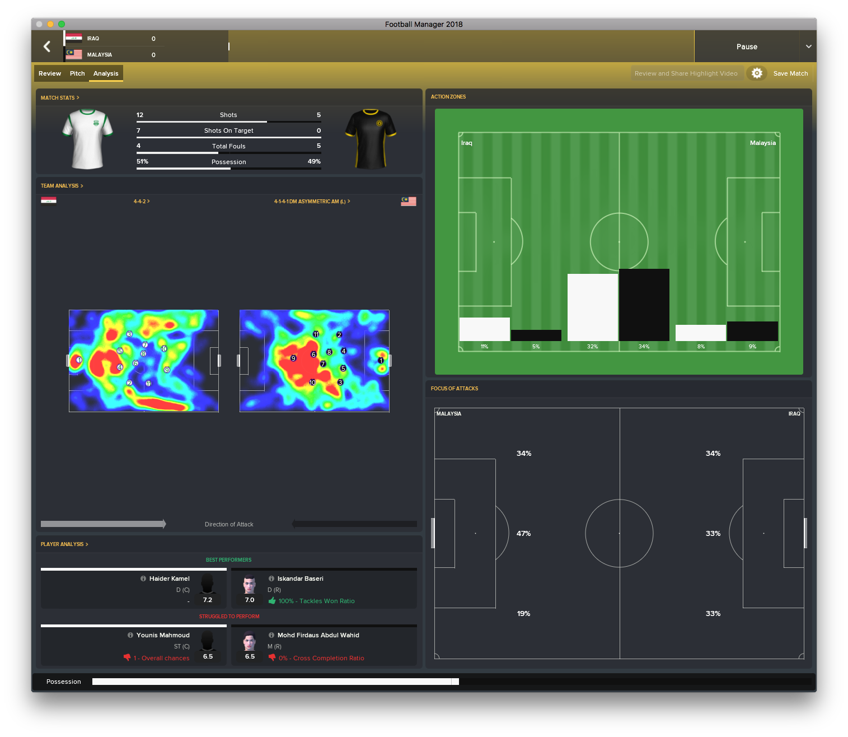Switch to the Review tab
Viewport: 848px width, 737px height.
pos(50,73)
